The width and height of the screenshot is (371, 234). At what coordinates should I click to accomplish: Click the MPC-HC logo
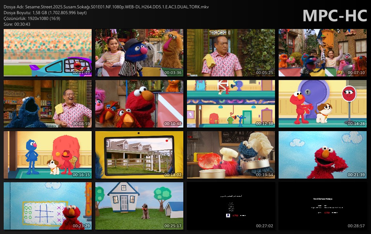coord(334,15)
